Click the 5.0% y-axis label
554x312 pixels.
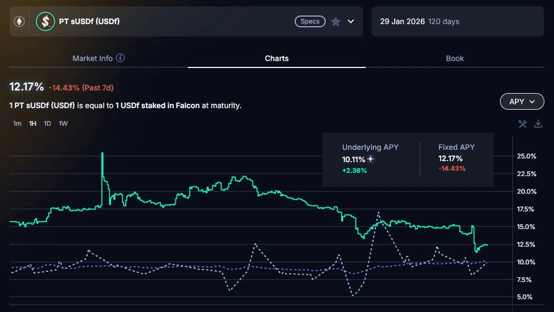[x=525, y=297]
